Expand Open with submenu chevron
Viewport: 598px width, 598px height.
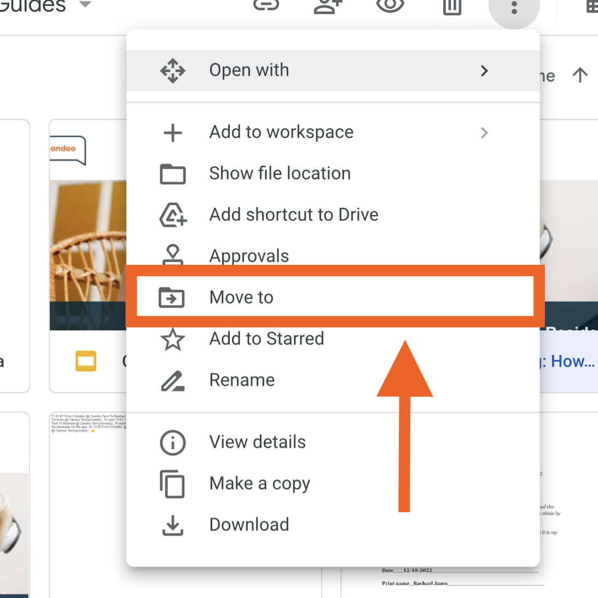click(x=484, y=71)
